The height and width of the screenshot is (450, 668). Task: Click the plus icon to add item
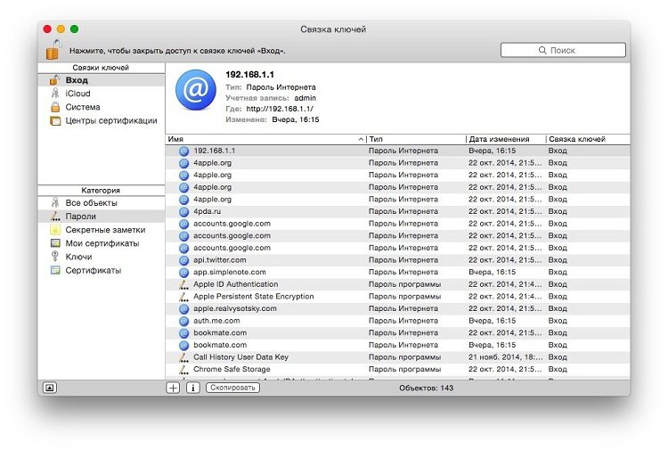[x=173, y=388]
